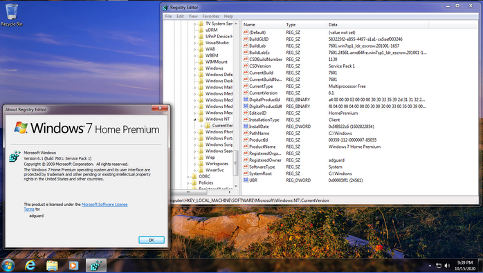Click the network icon in system tray
Viewport: 483px width, 273px height.
click(x=439, y=265)
